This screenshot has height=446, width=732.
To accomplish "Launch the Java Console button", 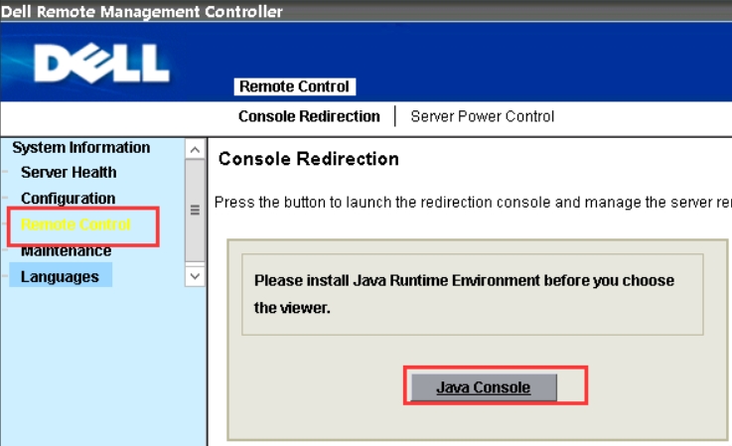I will pyautogui.click(x=484, y=387).
